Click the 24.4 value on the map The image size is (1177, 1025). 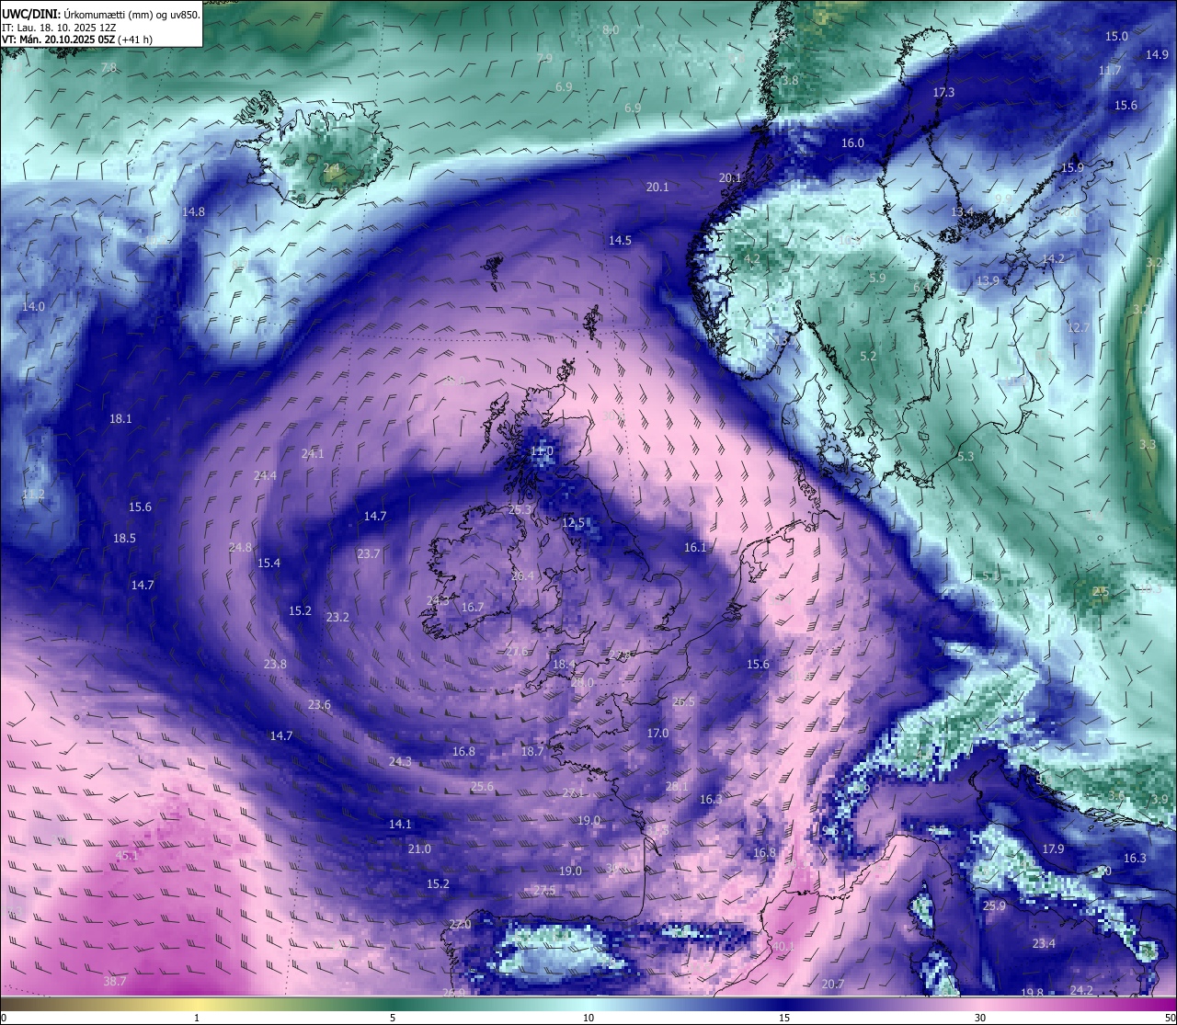pyautogui.click(x=265, y=476)
